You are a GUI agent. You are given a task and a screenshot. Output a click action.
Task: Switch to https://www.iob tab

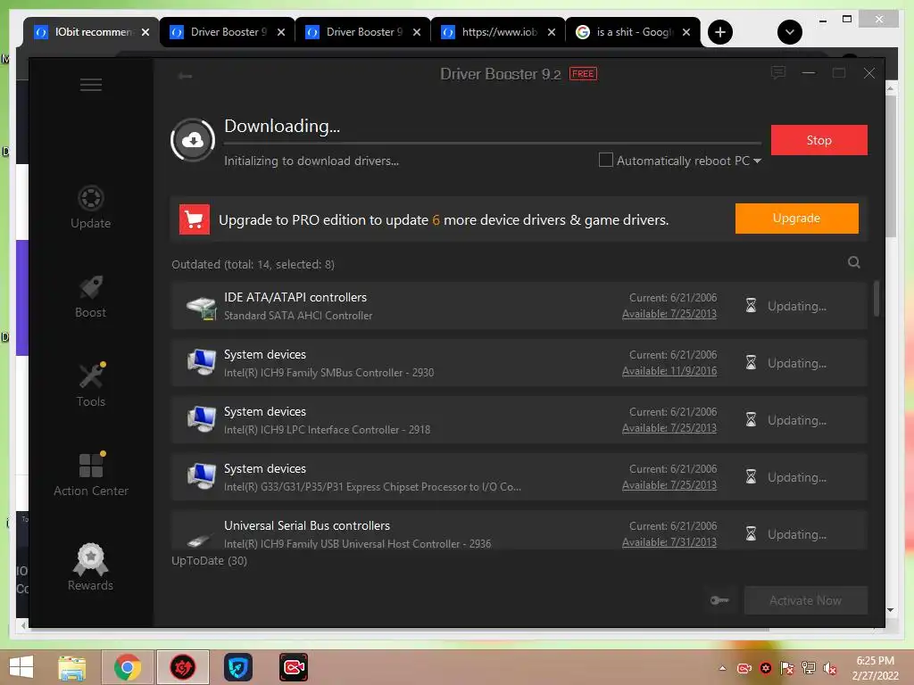pyautogui.click(x=499, y=32)
